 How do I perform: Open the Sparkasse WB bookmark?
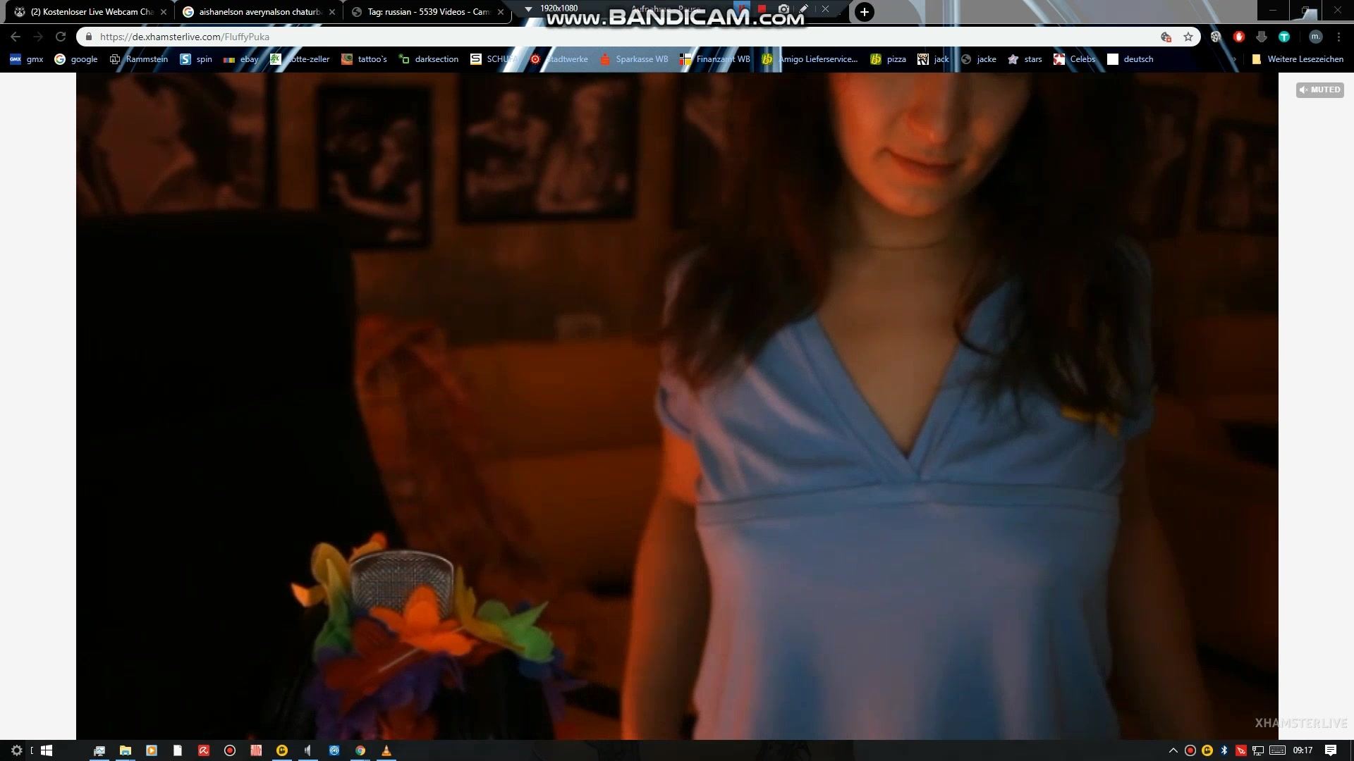point(633,59)
